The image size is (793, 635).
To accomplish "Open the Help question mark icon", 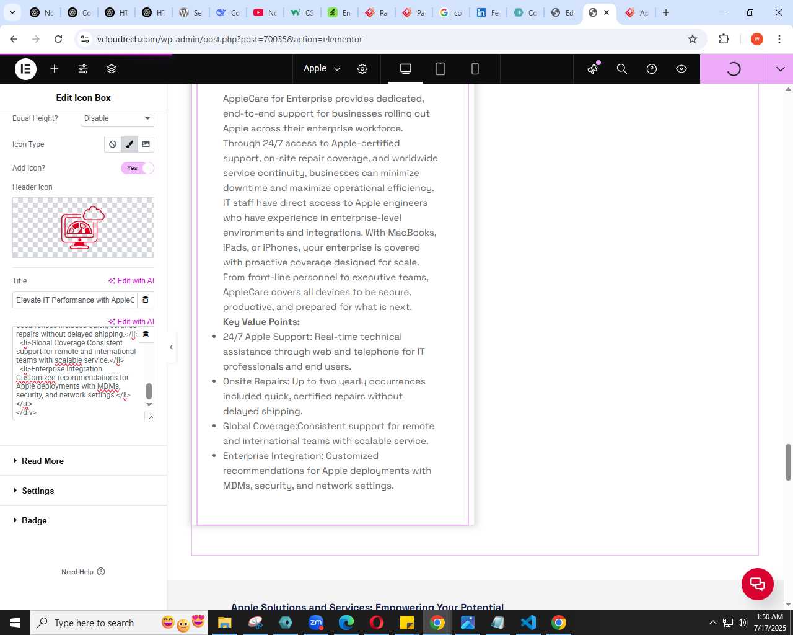I will [652, 69].
